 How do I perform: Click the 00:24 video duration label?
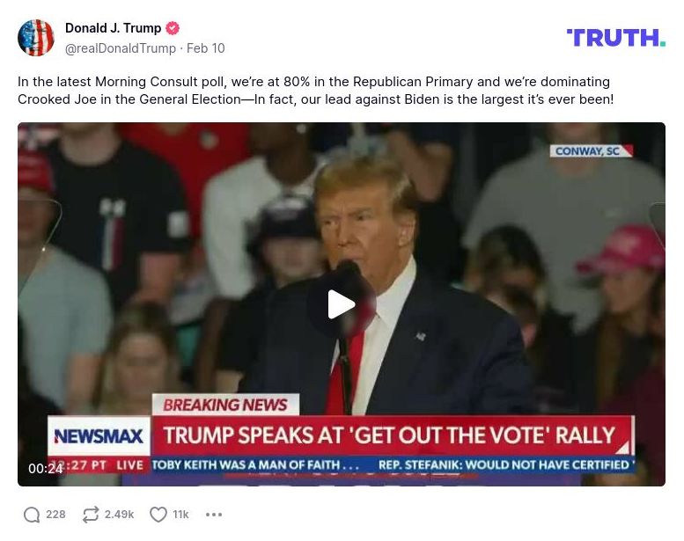point(45,468)
